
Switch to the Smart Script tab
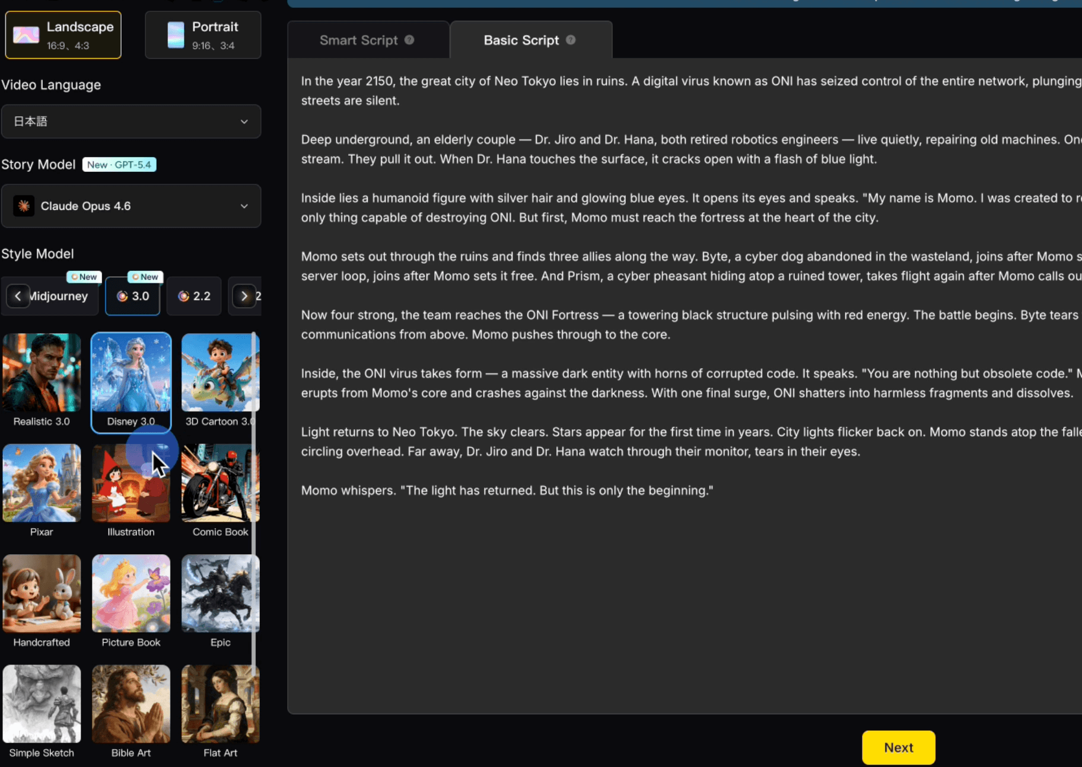point(358,40)
